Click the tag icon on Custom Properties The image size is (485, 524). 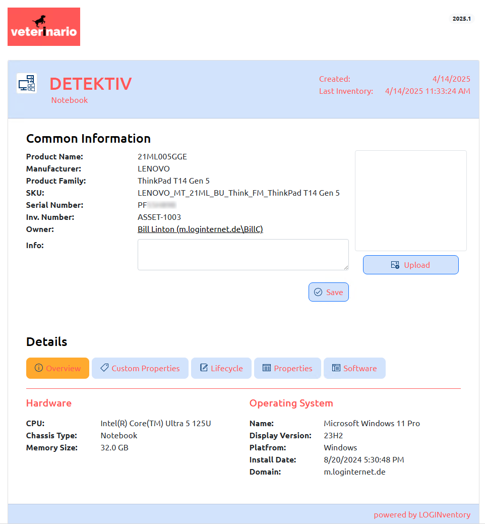104,368
